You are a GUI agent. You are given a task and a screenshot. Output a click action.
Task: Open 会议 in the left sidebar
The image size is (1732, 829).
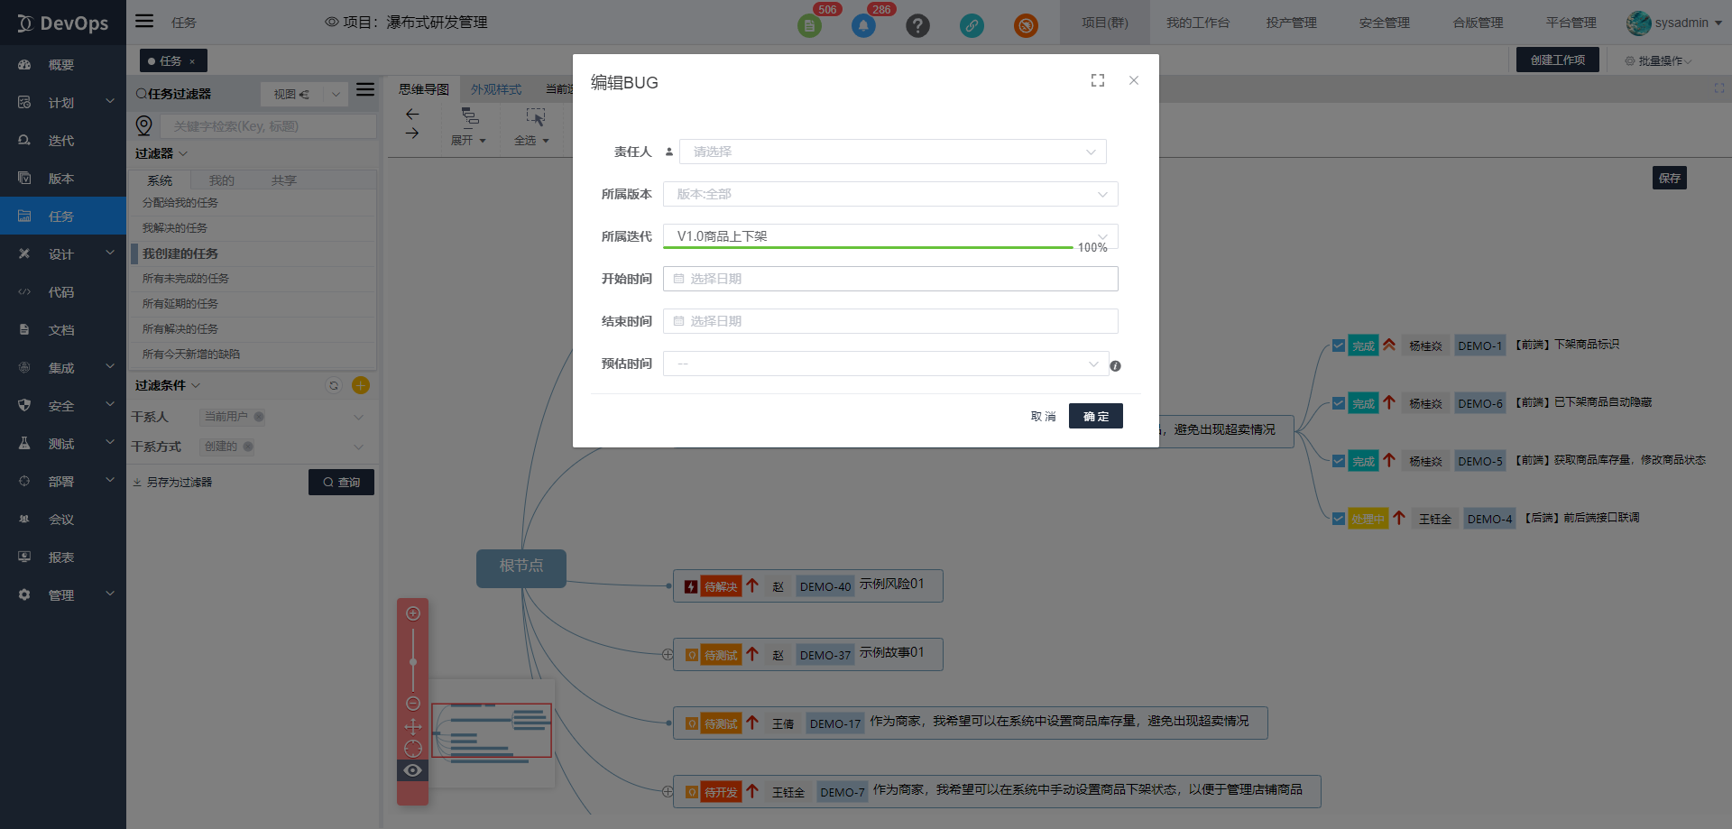(63, 520)
